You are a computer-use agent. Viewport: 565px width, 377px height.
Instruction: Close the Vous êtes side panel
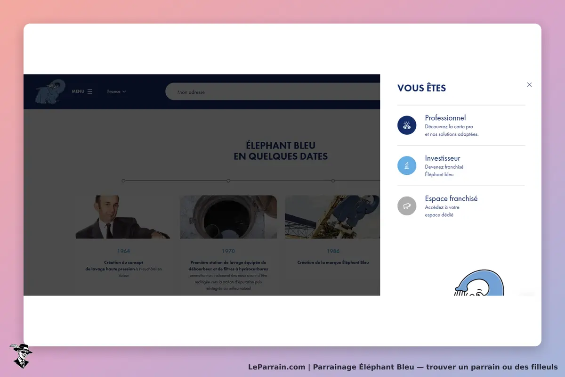pyautogui.click(x=529, y=85)
